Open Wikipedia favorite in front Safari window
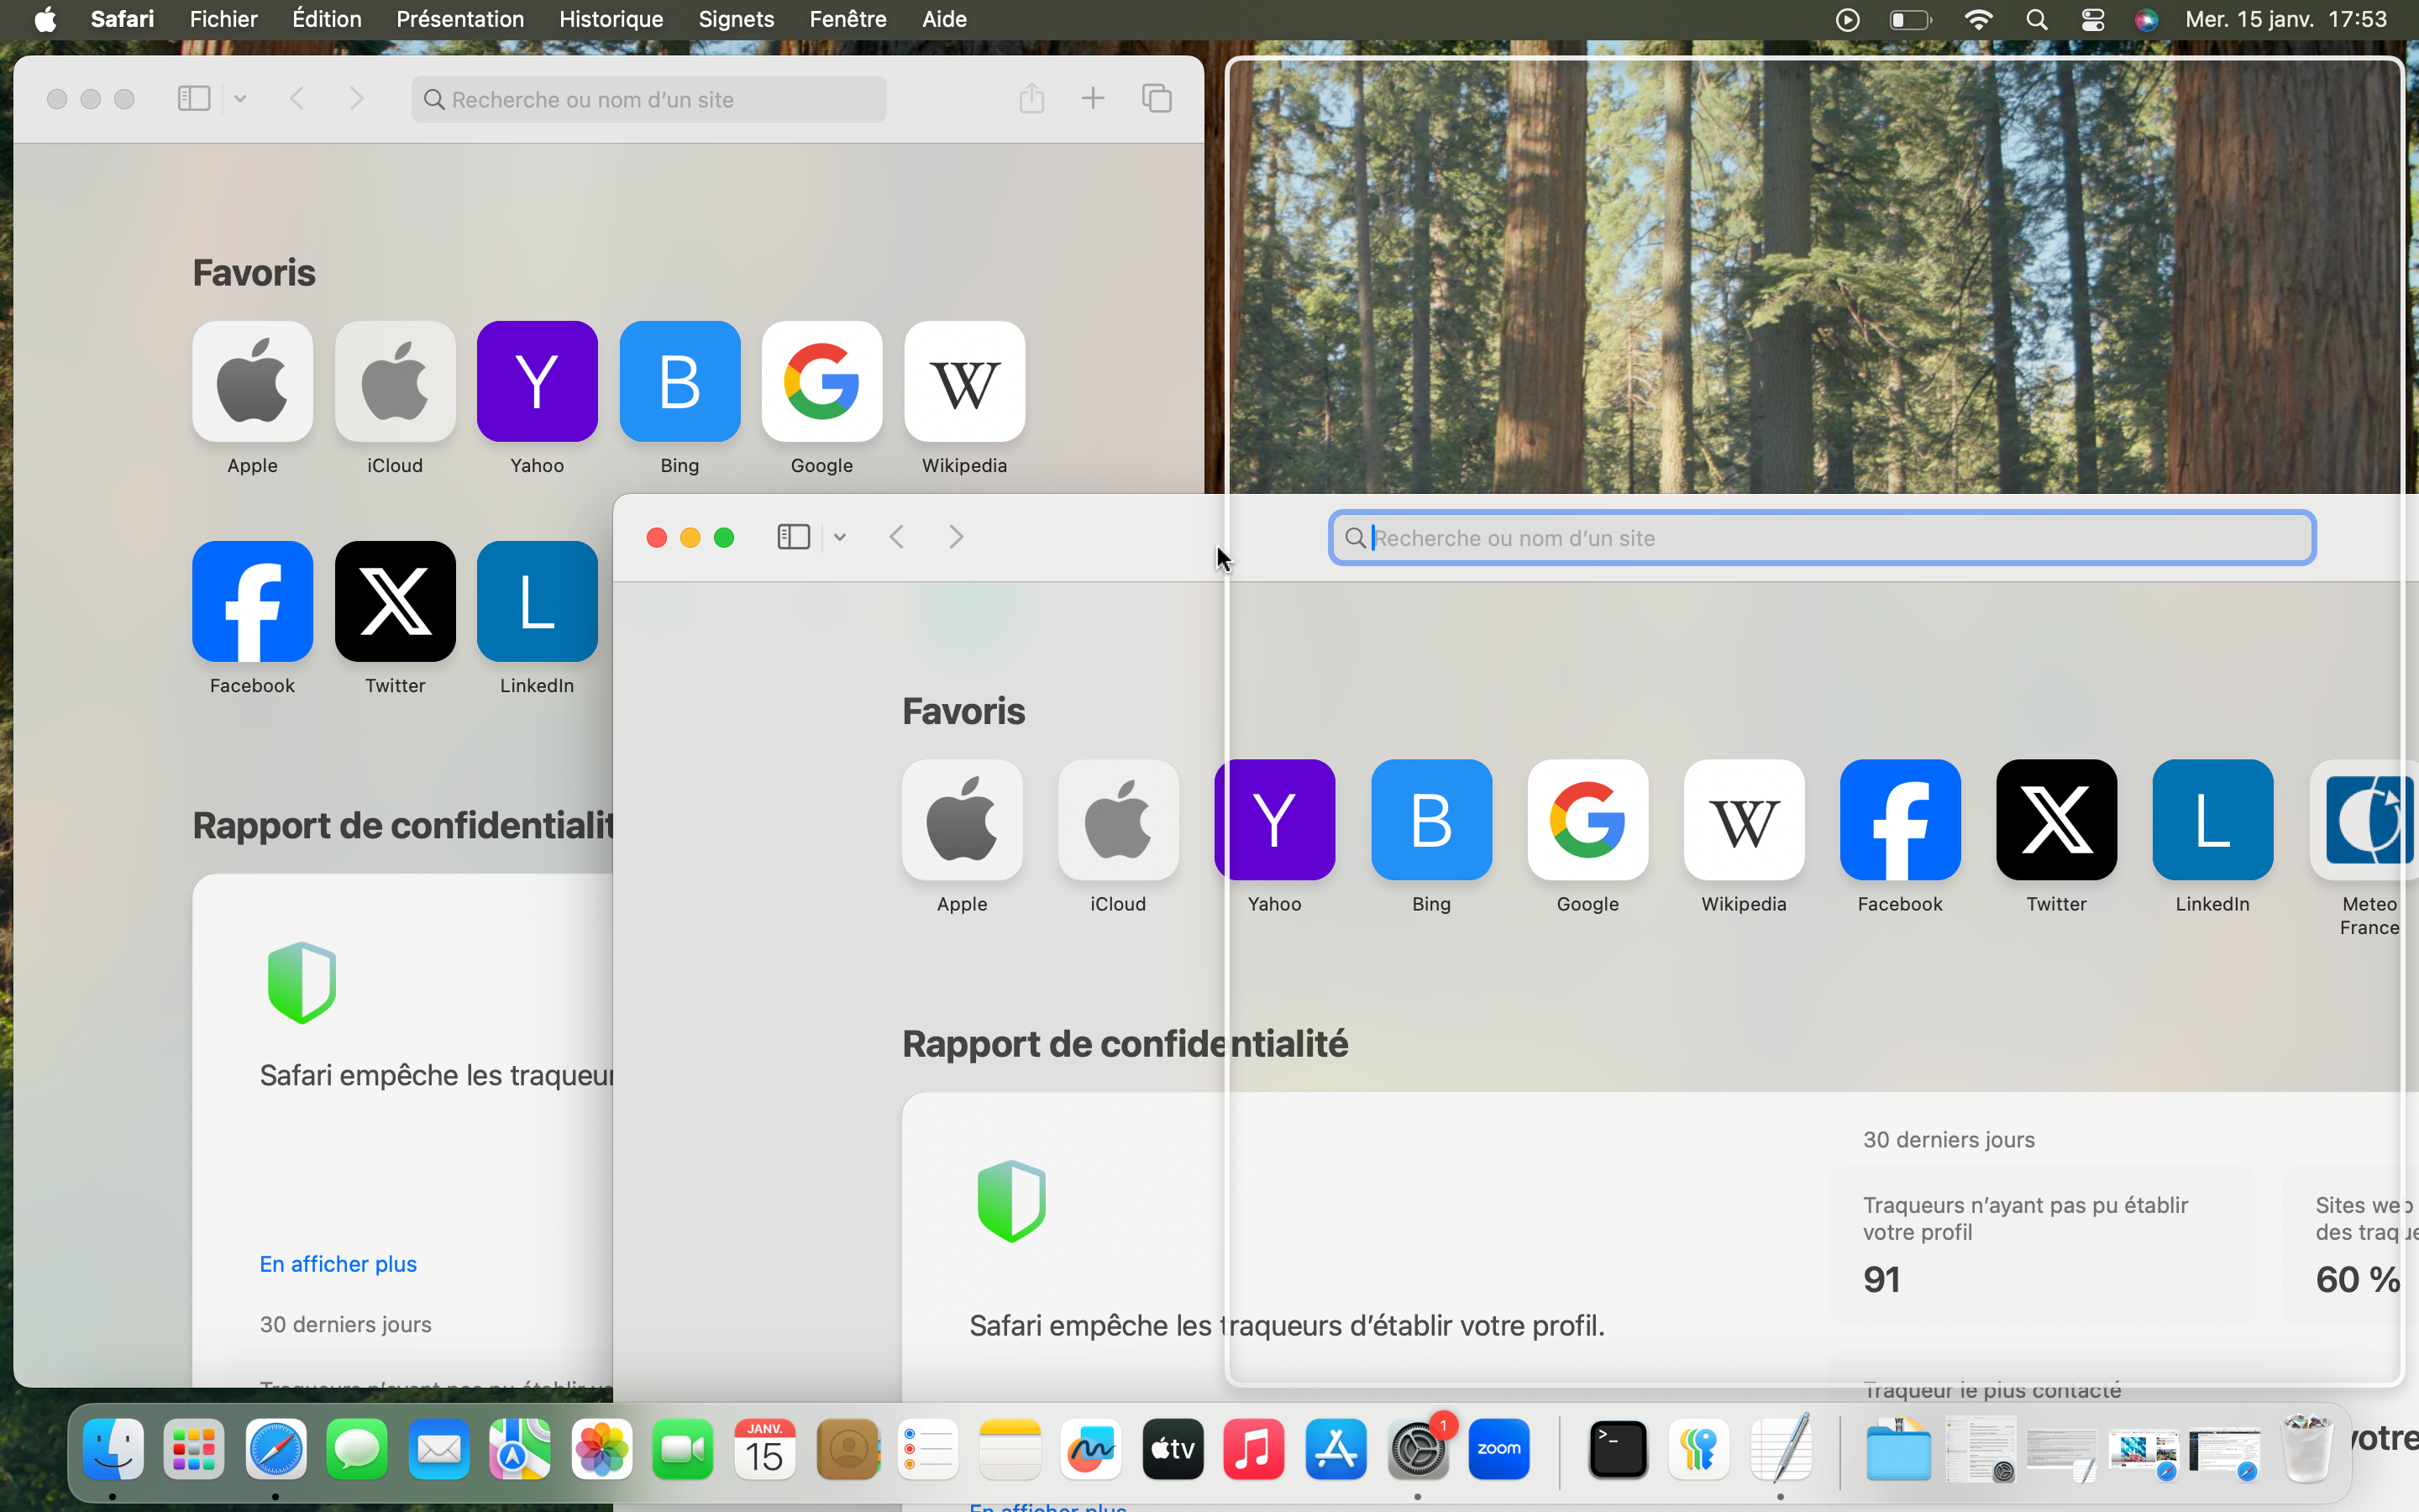 pyautogui.click(x=1745, y=820)
